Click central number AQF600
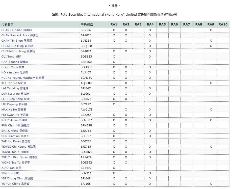The height and width of the screenshot is (189, 232). 86,83
